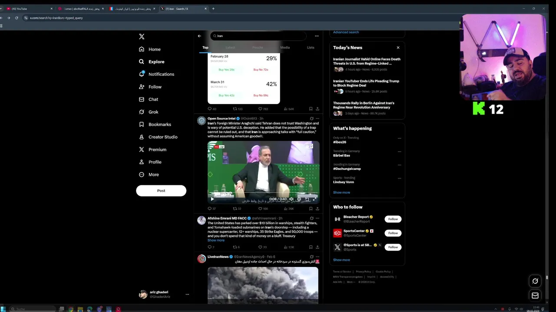The height and width of the screenshot is (312, 556).
Task: Open LiveIranNews post options menu
Action: point(318,257)
